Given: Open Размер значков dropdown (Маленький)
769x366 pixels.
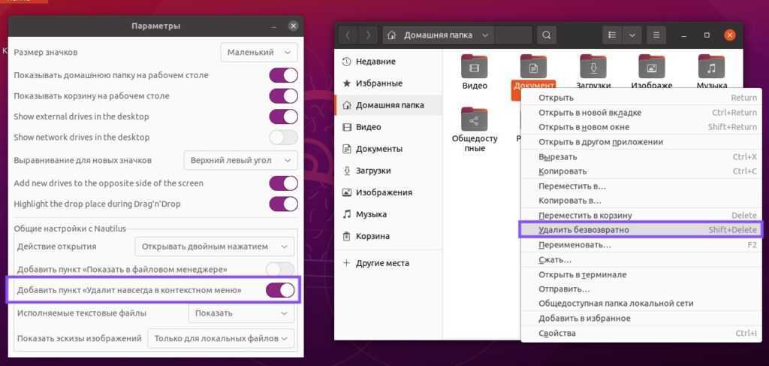Looking at the screenshot, I should (x=259, y=52).
